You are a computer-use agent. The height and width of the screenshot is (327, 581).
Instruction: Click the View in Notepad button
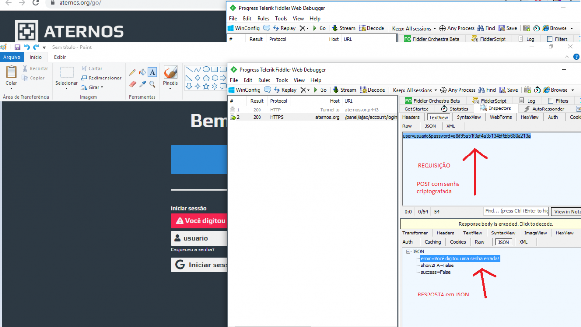pos(566,212)
